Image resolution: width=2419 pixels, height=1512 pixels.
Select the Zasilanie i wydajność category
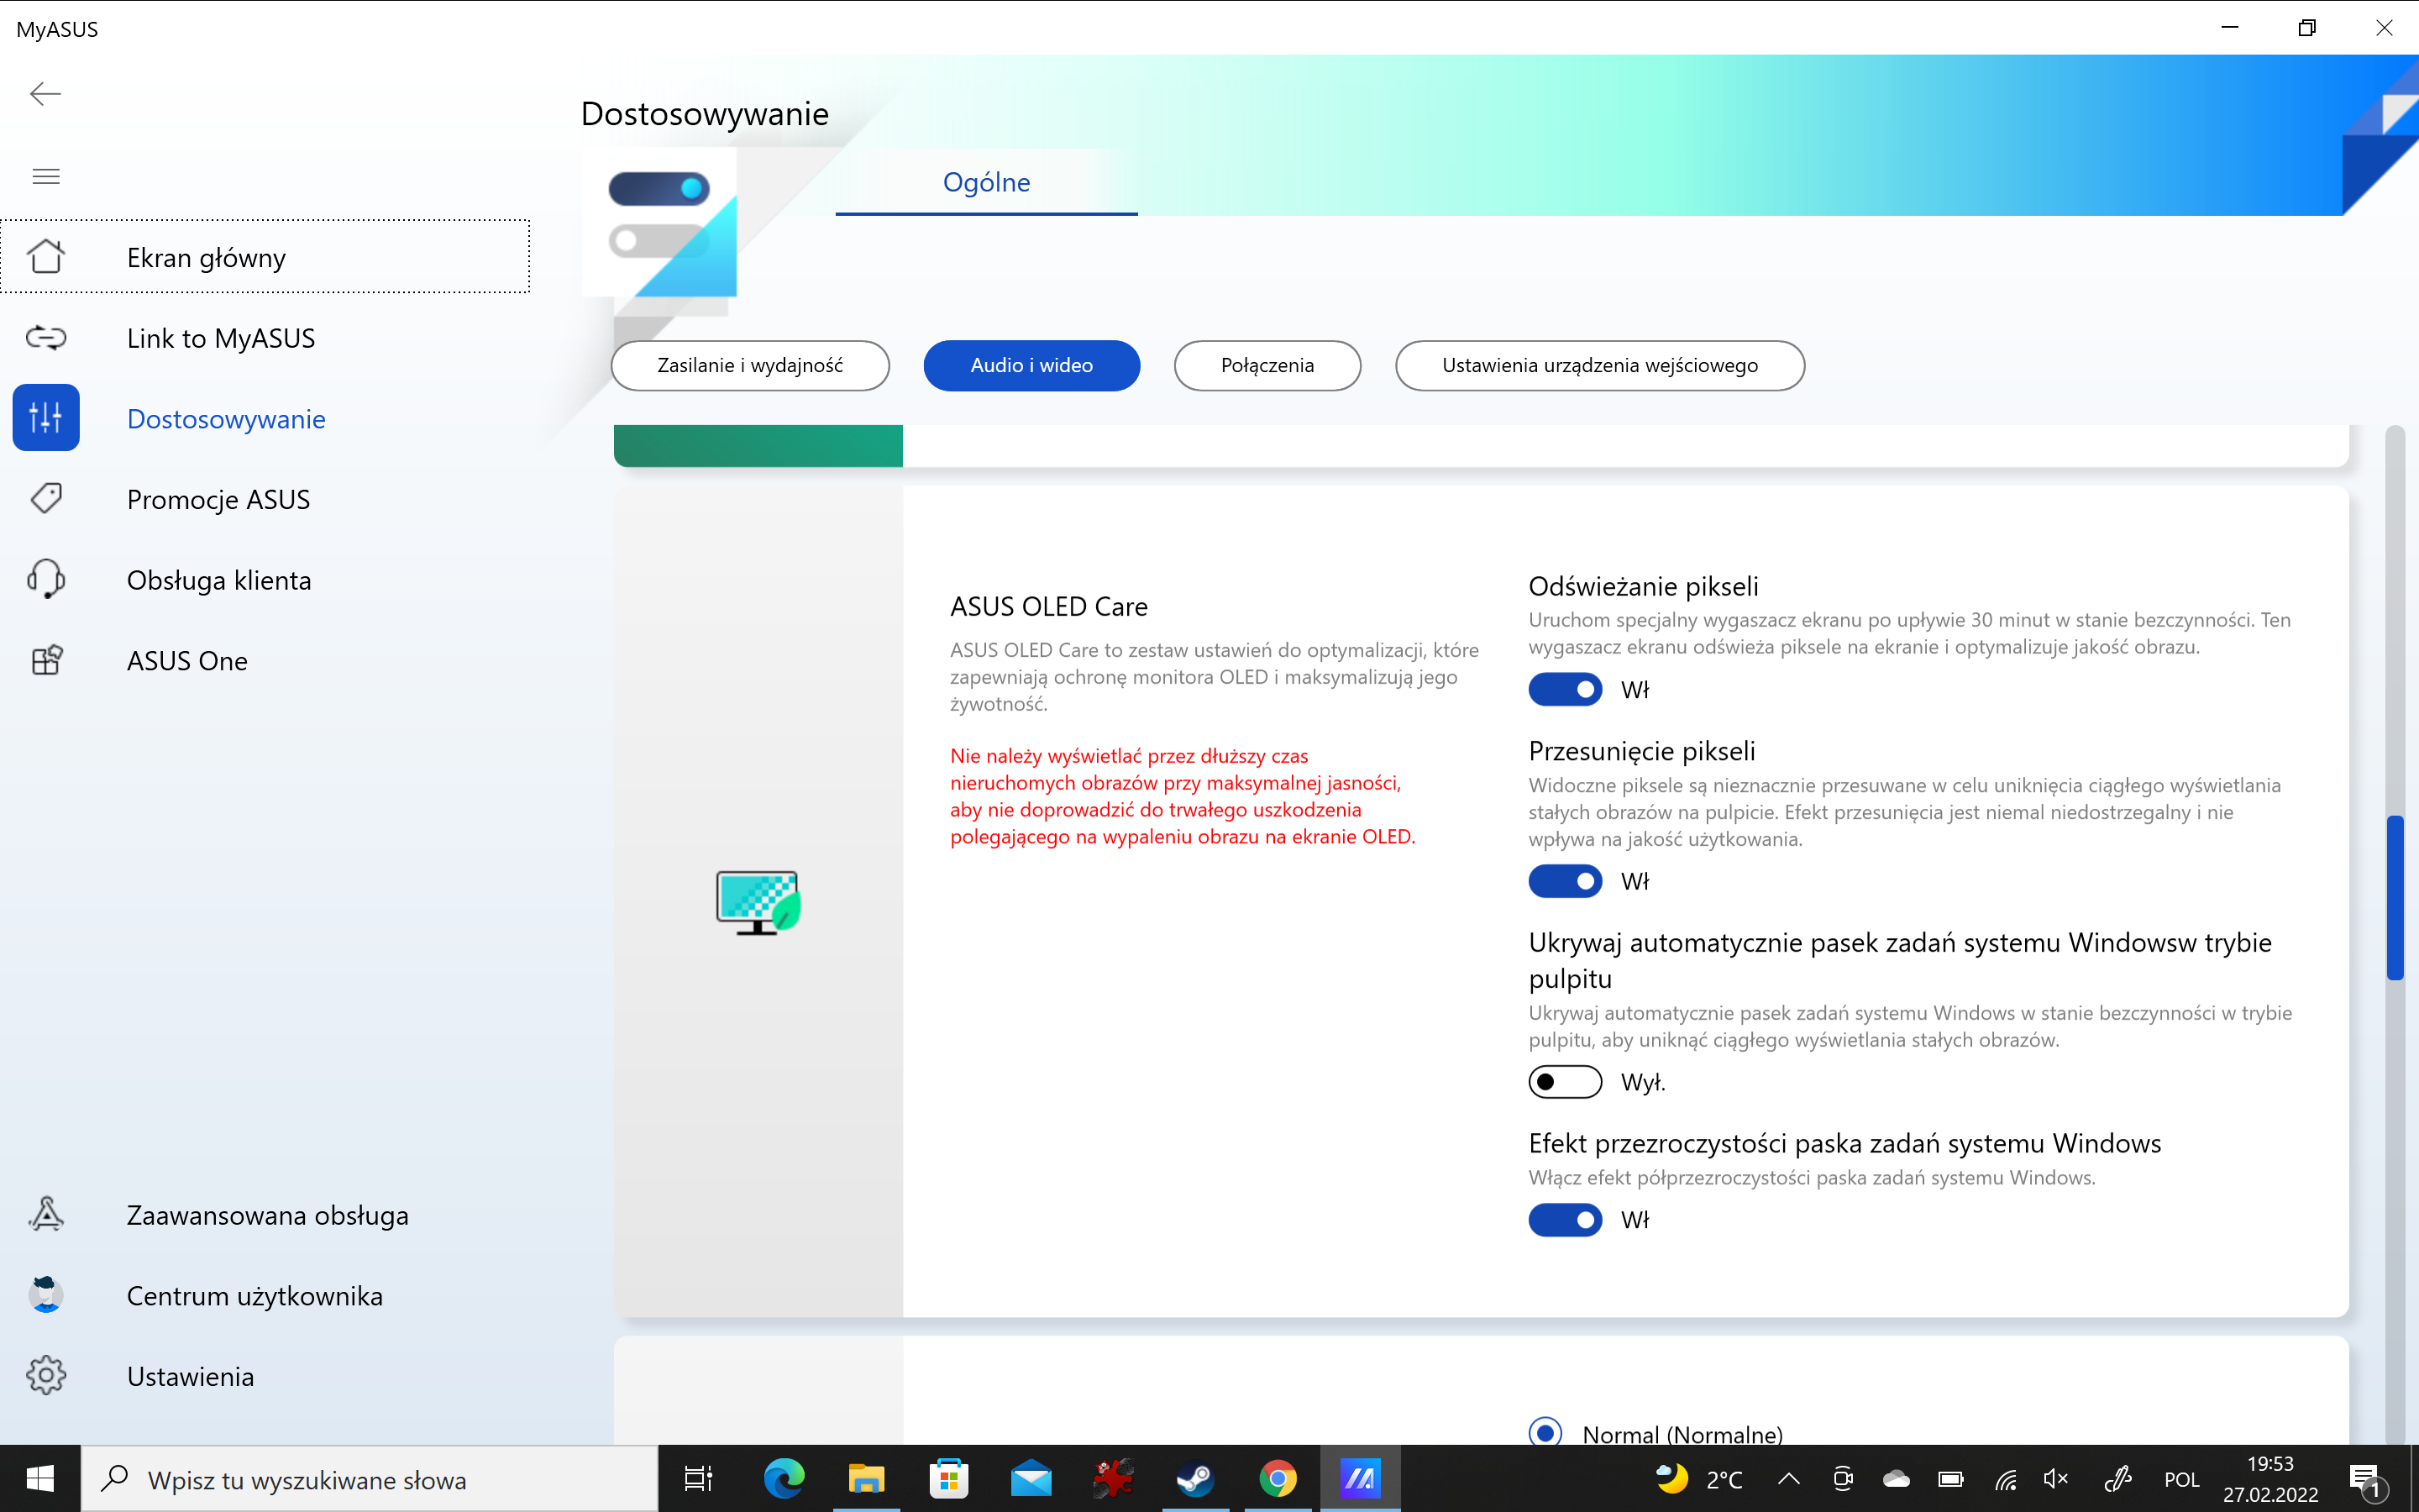click(750, 365)
